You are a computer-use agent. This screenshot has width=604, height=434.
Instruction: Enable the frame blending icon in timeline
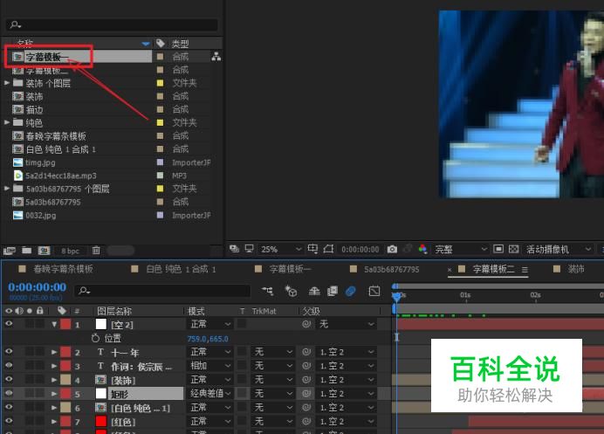tap(332, 291)
